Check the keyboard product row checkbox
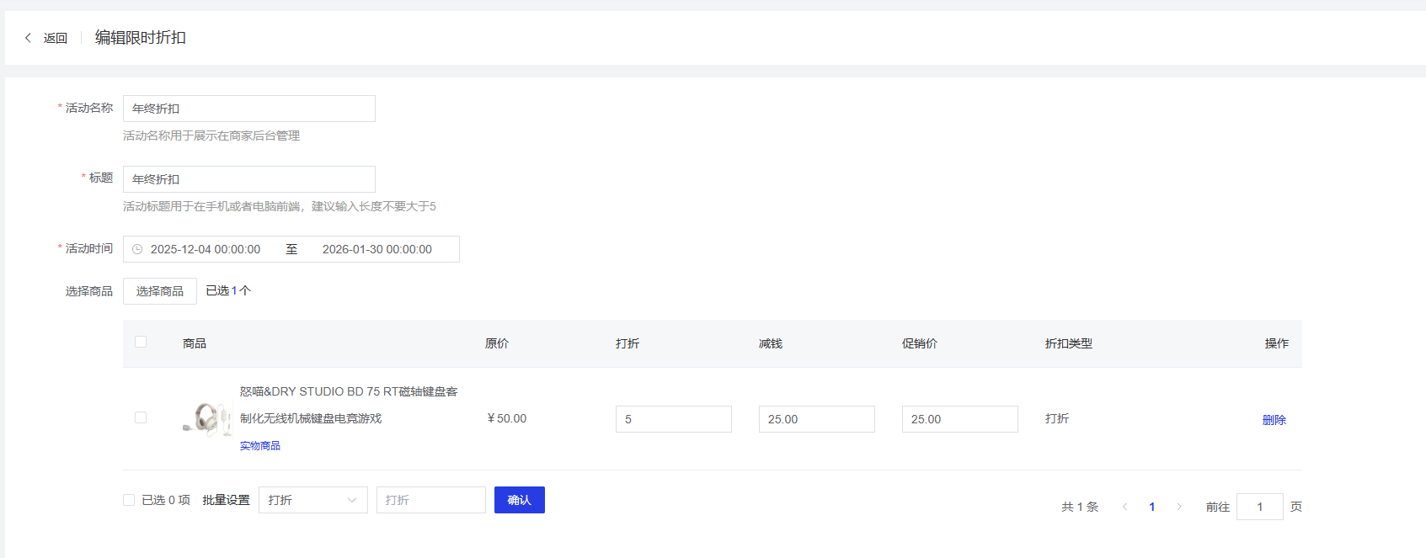Screen dimensions: 1426x558 (141, 417)
